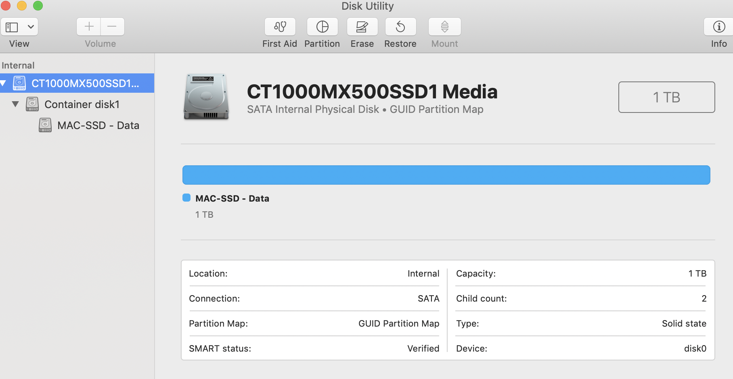Zoom the window with the green button
This screenshot has height=379, width=733.
[x=38, y=6]
